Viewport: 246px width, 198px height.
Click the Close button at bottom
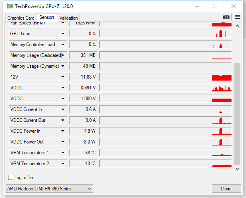coord(226,189)
